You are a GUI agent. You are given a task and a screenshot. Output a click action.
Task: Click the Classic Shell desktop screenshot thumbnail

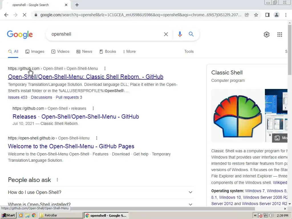click(x=276, y=102)
